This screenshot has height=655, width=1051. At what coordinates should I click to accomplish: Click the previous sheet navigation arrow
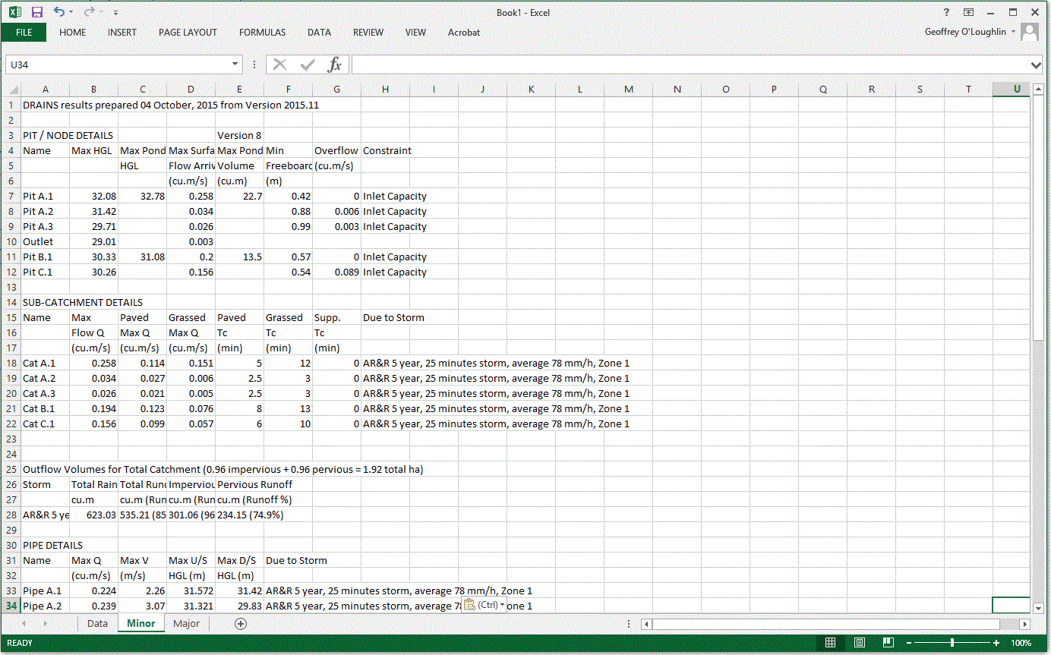[x=24, y=623]
